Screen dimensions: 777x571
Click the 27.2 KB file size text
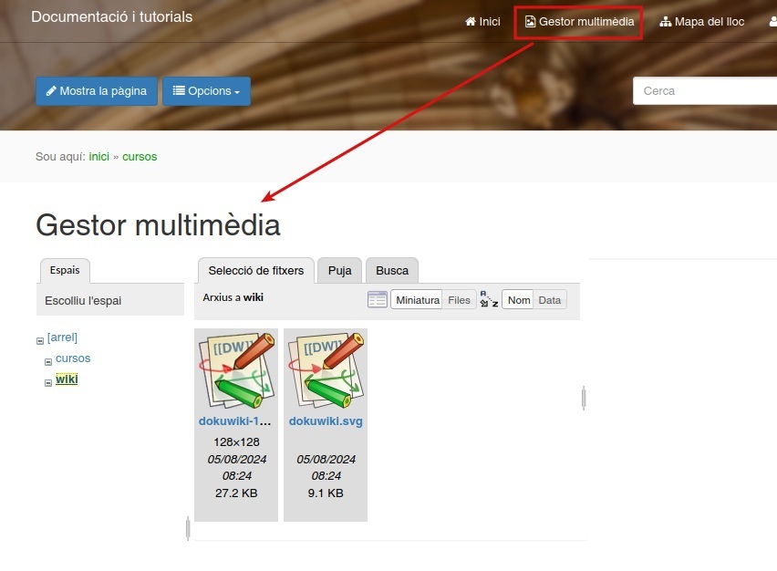[x=236, y=493]
